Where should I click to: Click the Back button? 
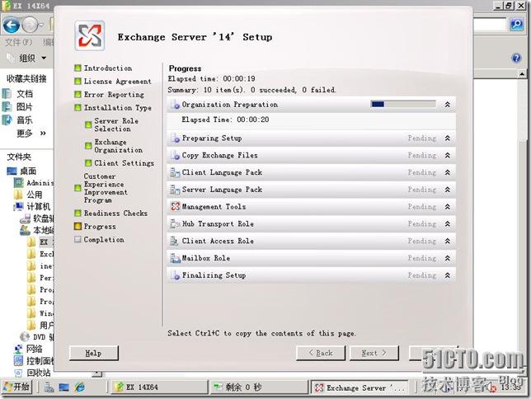pyautogui.click(x=321, y=354)
